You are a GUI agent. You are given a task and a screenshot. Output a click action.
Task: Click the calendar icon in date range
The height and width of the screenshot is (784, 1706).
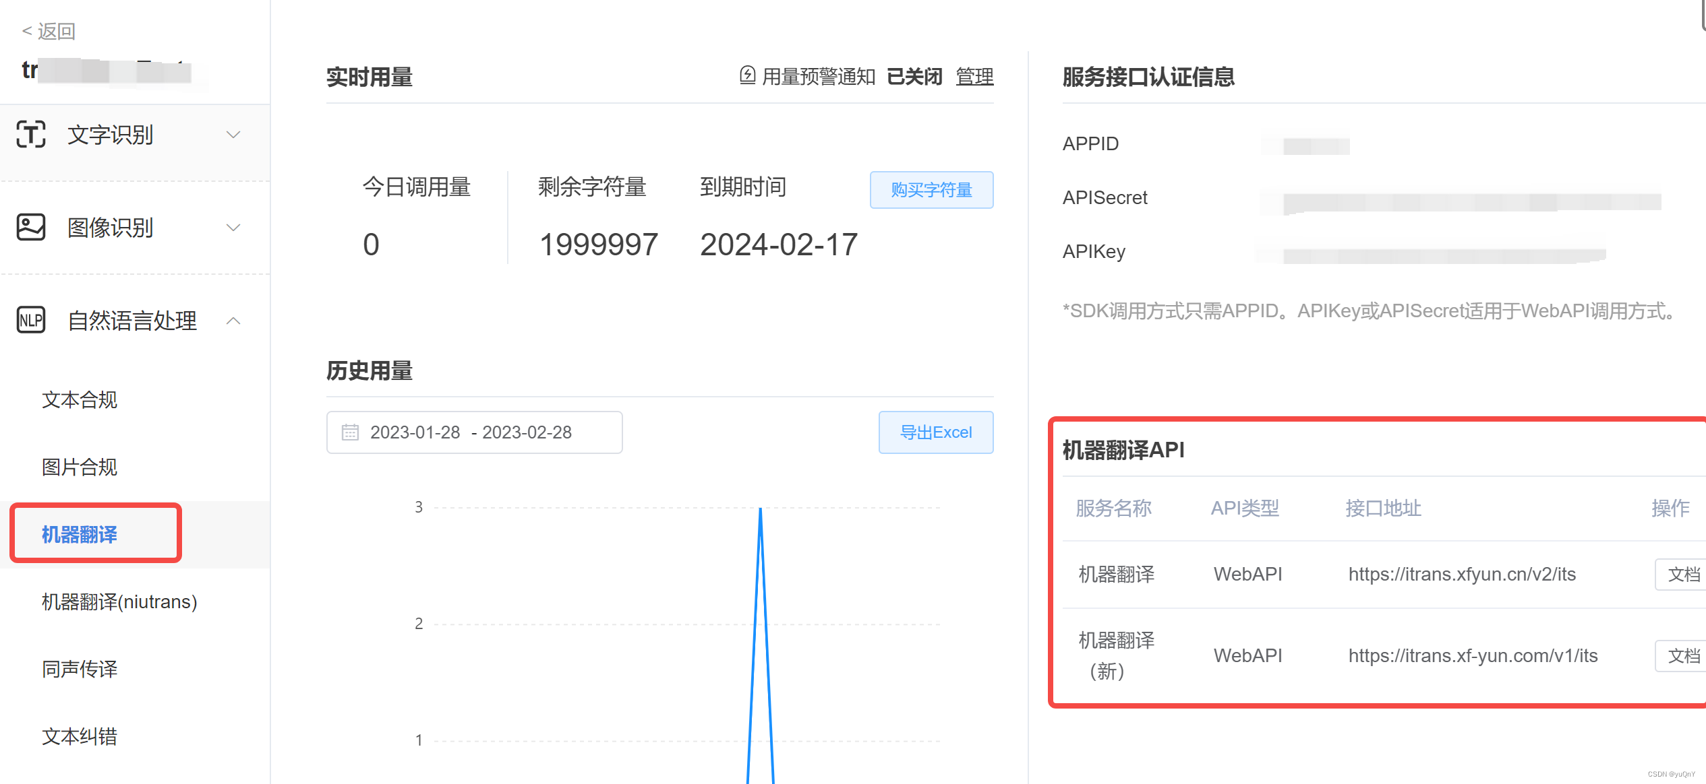click(x=350, y=432)
